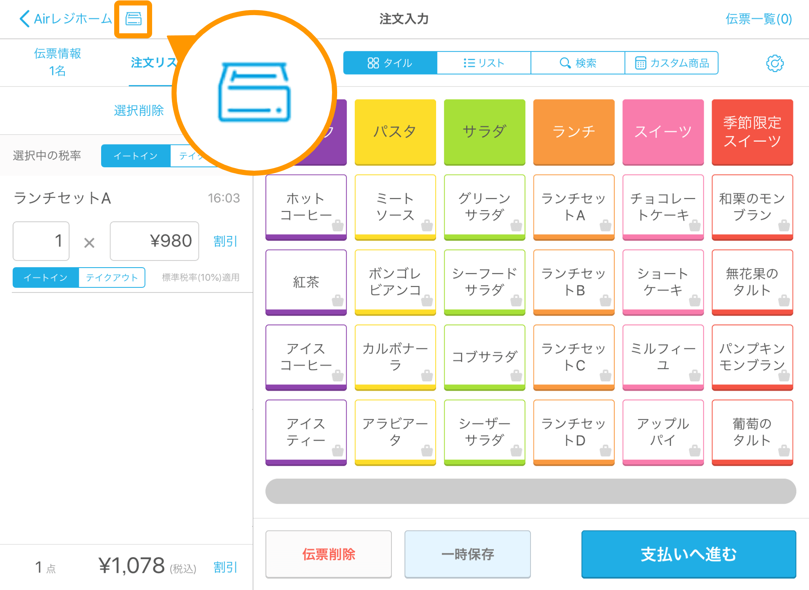Click the takeout bag on グリーンサラダ tile
Viewport: 809px width, 590px height.
pyautogui.click(x=516, y=225)
